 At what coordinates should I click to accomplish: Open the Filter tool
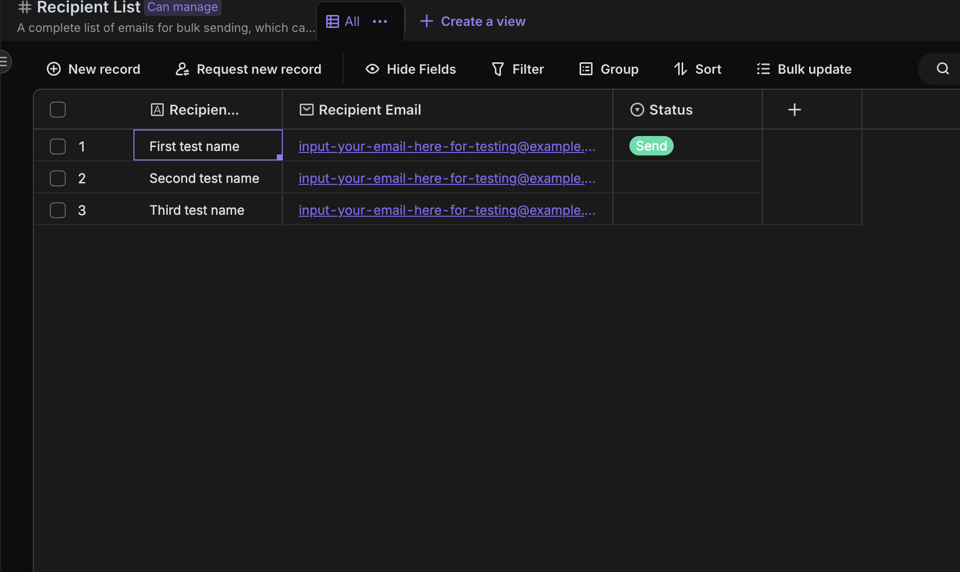click(x=518, y=69)
